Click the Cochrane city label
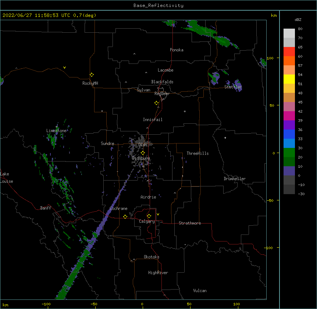This screenshot has width=317, height=309. point(118,208)
